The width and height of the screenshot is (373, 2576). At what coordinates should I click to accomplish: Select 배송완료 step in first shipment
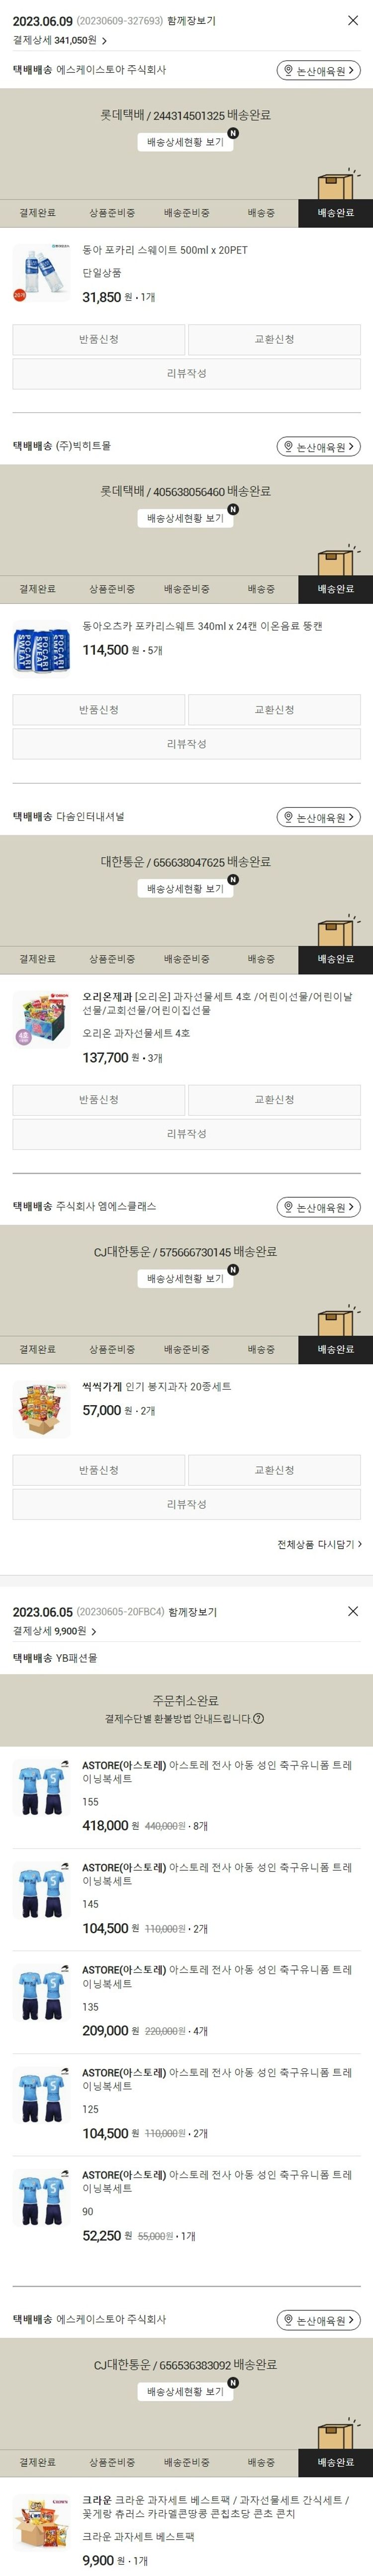335,213
